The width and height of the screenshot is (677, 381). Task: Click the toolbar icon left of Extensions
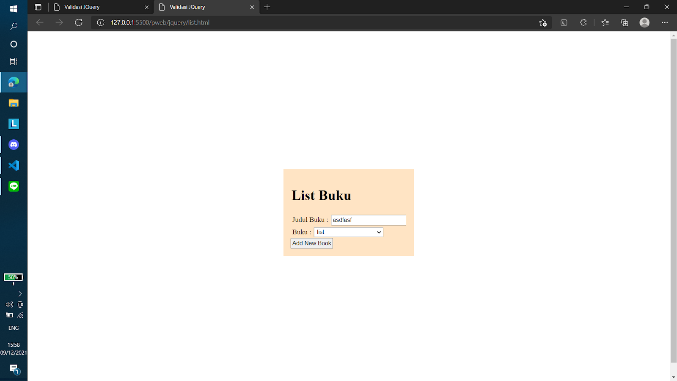pyautogui.click(x=564, y=23)
